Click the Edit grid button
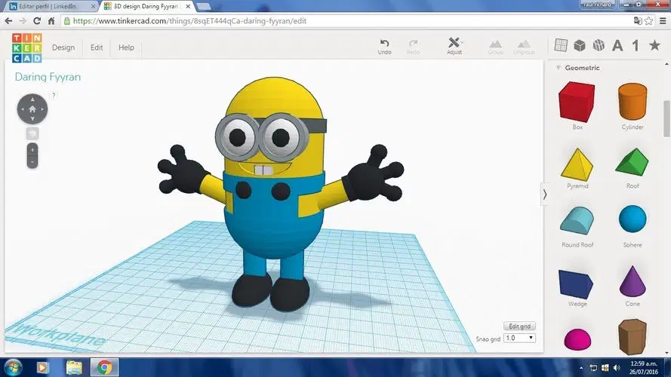The image size is (671, 377). tap(519, 326)
